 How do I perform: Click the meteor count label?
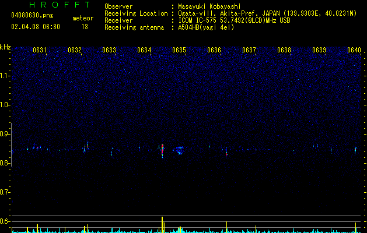point(83,18)
